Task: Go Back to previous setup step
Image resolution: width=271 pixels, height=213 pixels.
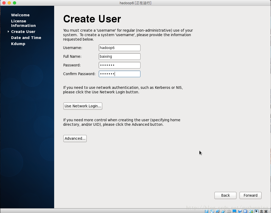Action: click(225, 195)
